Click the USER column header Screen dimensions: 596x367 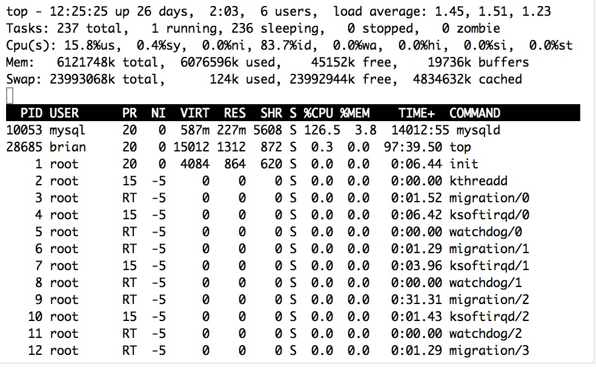tap(64, 113)
